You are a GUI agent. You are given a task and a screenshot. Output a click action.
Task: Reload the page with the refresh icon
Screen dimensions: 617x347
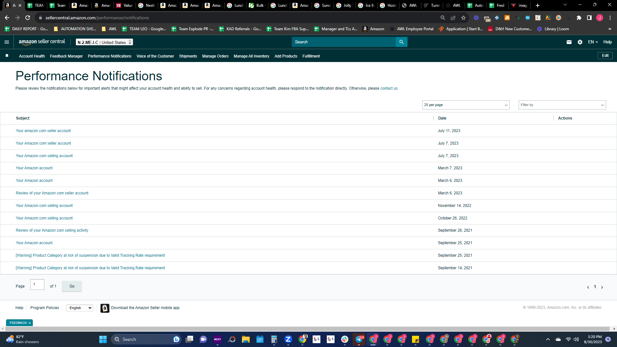click(28, 18)
